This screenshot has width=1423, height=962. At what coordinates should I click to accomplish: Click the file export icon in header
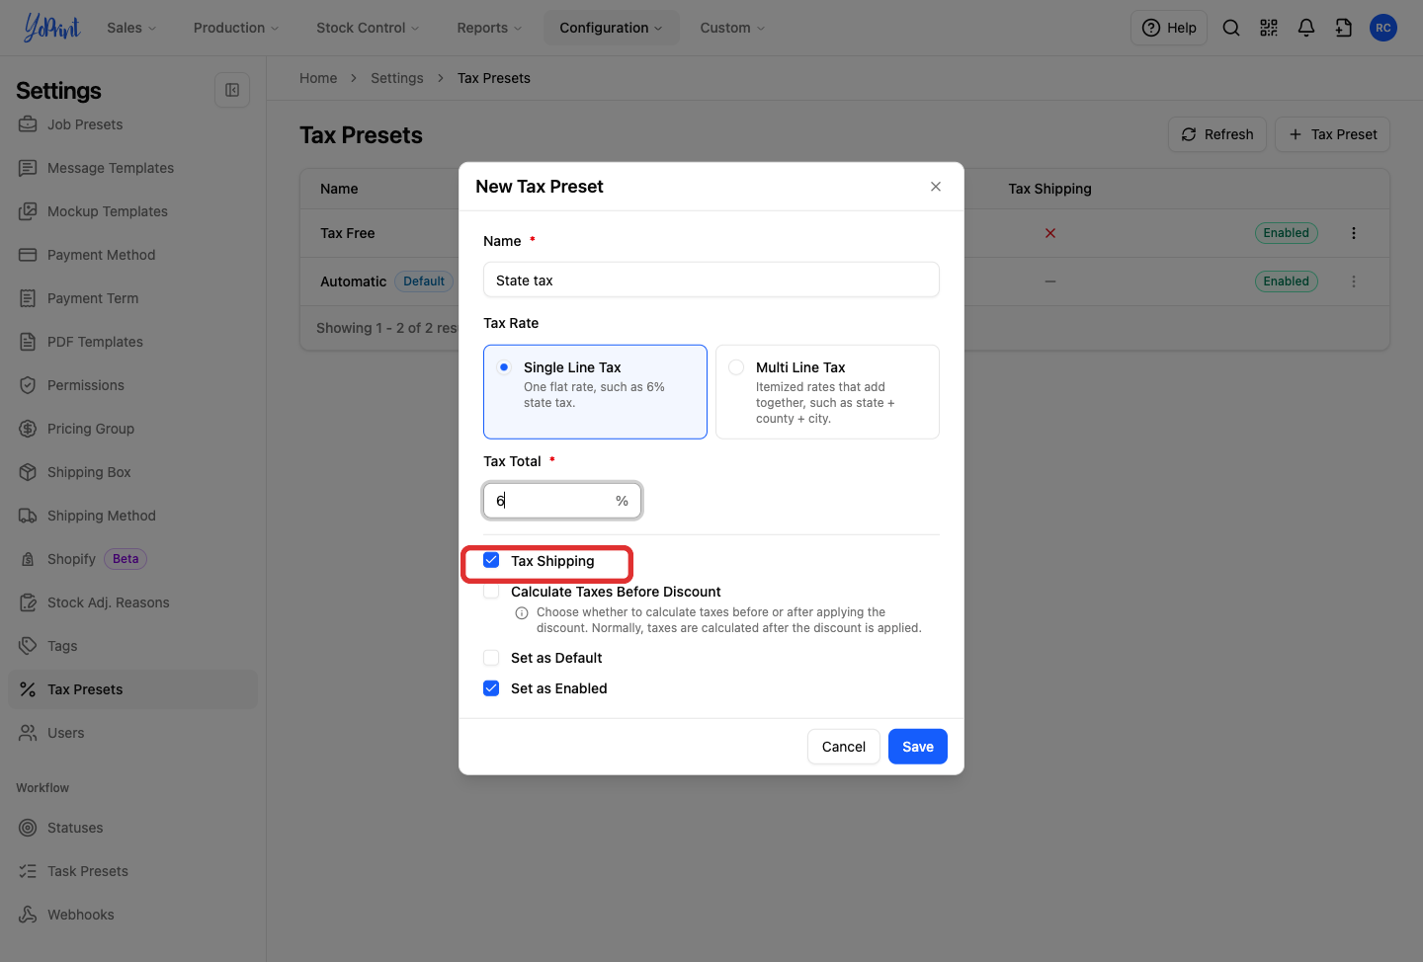click(x=1344, y=28)
